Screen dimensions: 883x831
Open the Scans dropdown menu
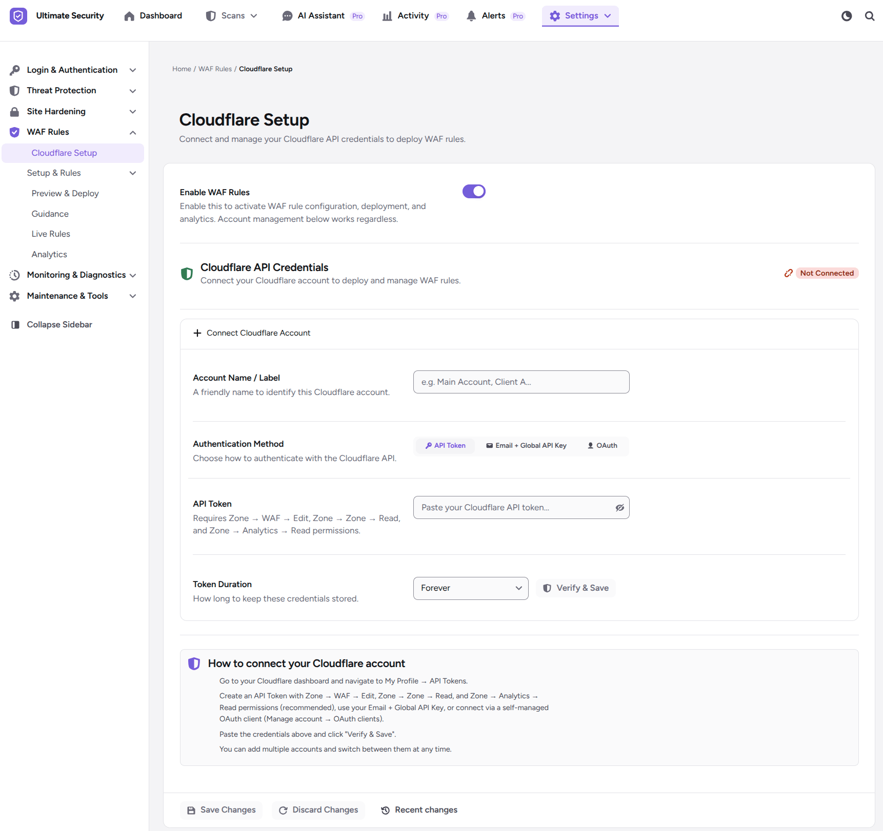231,16
